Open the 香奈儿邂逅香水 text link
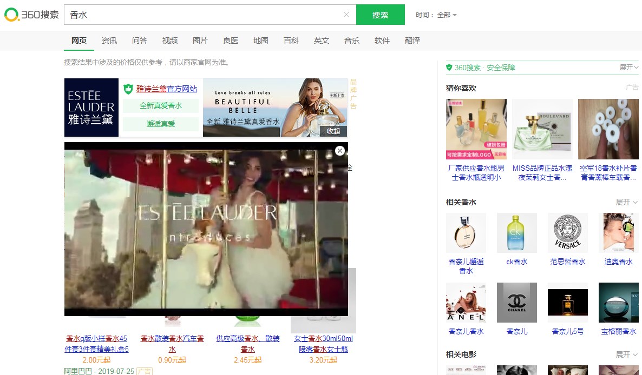The width and height of the screenshot is (642, 375). click(x=466, y=266)
